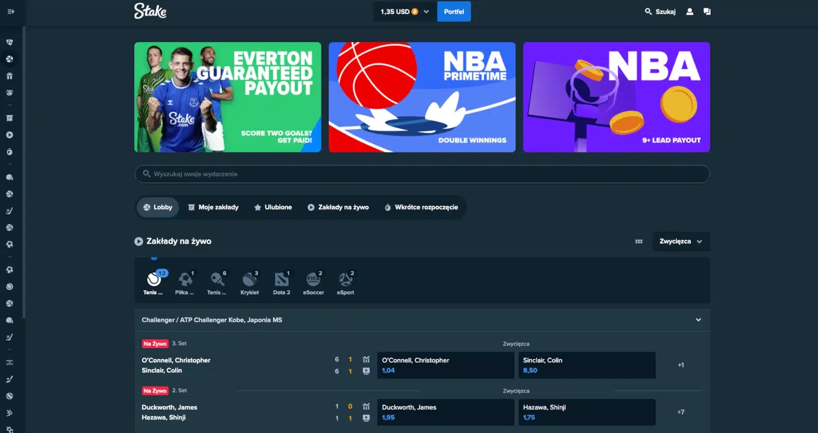This screenshot has height=433, width=818.
Task: Click the left sidebar scrollbar
Action: tap(24, 173)
